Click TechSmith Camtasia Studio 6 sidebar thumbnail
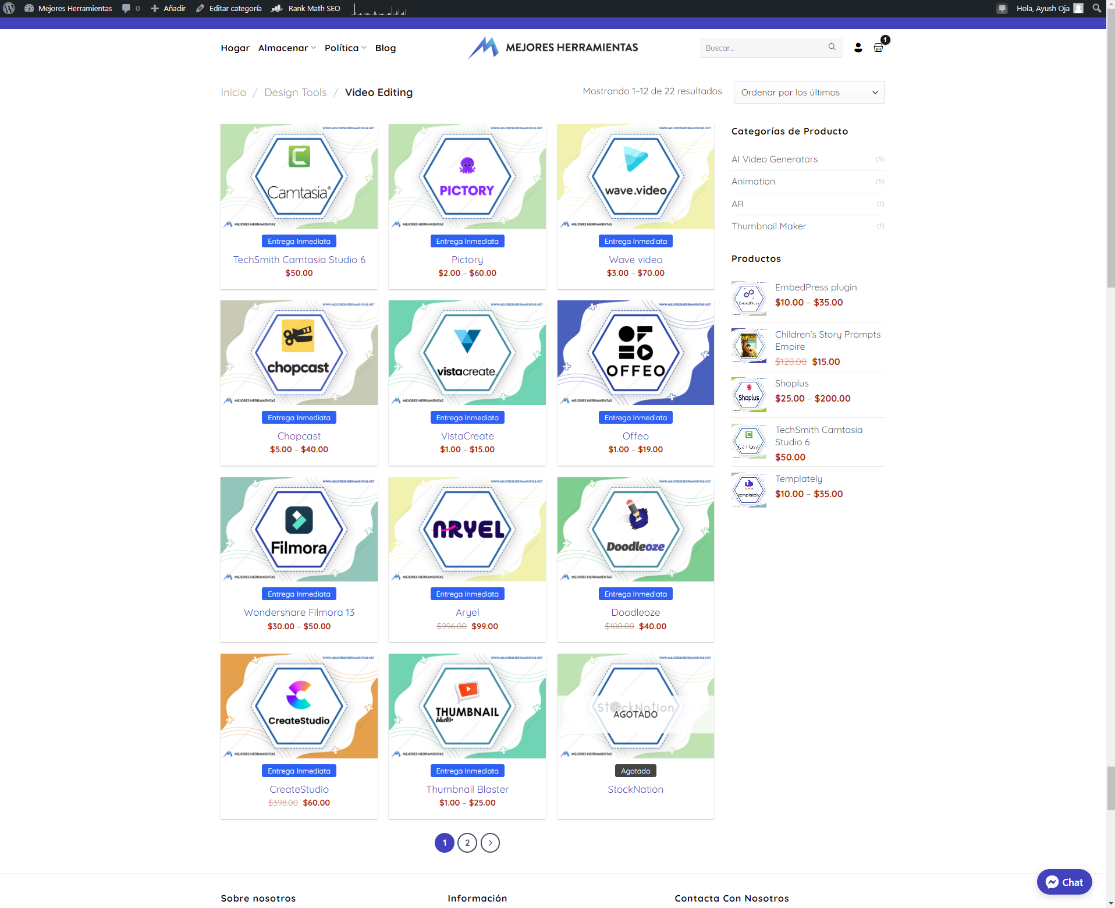 [x=749, y=441]
